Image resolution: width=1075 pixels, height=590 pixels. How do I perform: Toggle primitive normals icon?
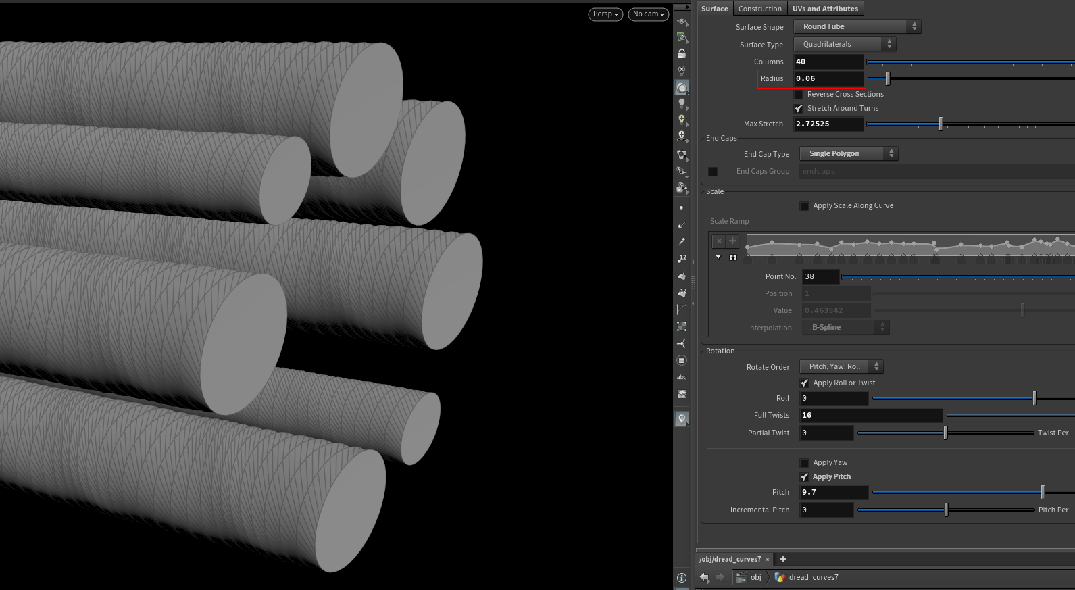[x=682, y=276]
